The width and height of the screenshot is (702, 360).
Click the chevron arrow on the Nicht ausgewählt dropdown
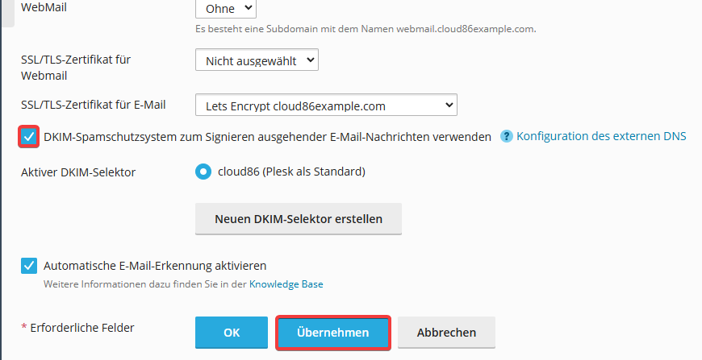pos(311,60)
